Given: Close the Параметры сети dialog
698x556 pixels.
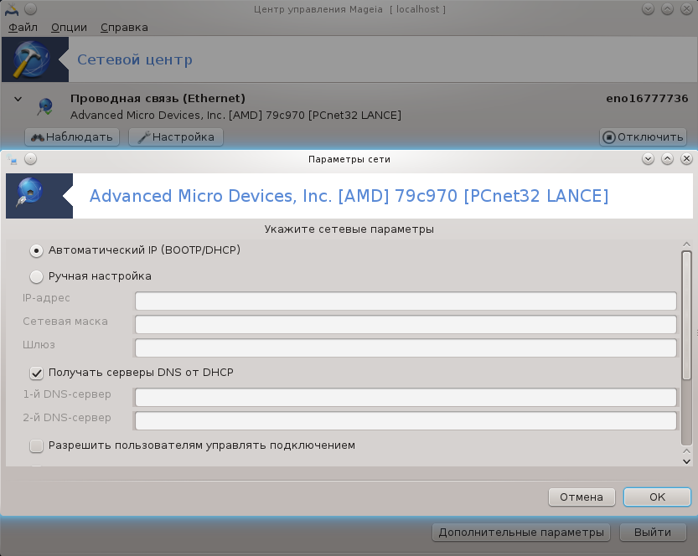Looking at the screenshot, I should point(687,159).
